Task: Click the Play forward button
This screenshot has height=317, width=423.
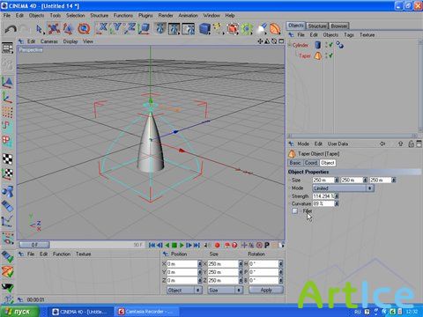Action: 182,245
